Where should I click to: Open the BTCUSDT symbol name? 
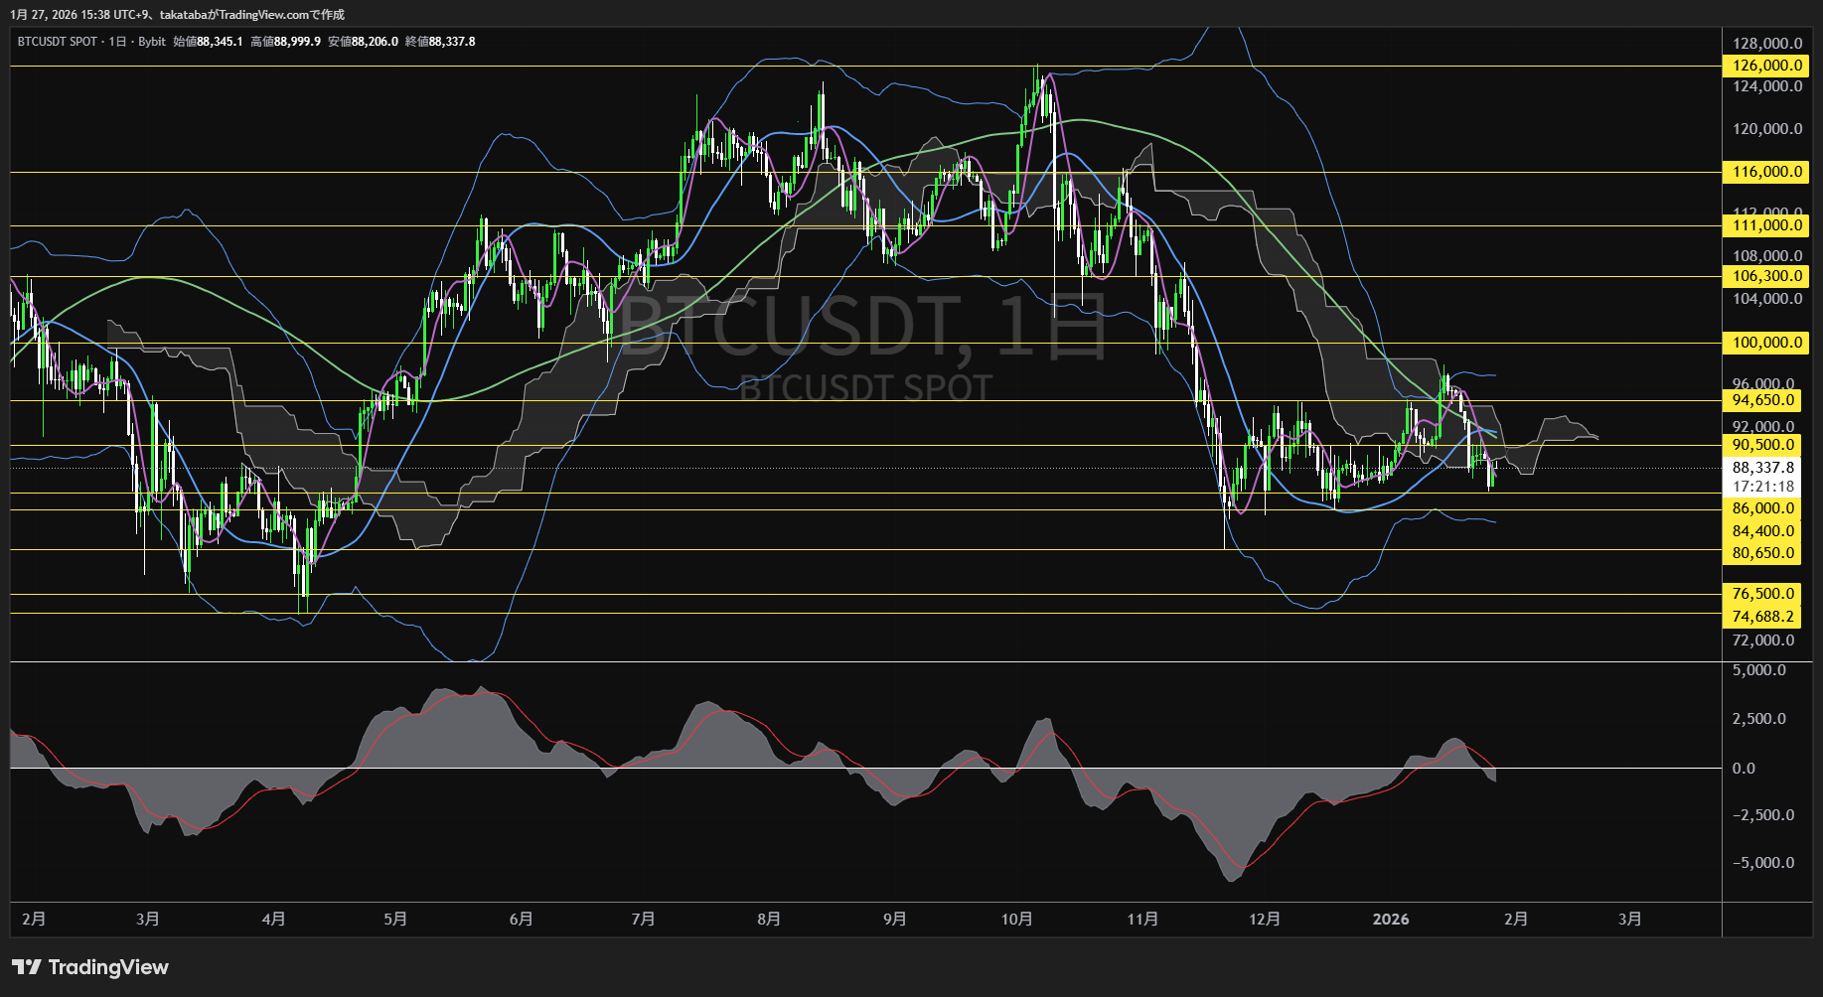[x=40, y=42]
